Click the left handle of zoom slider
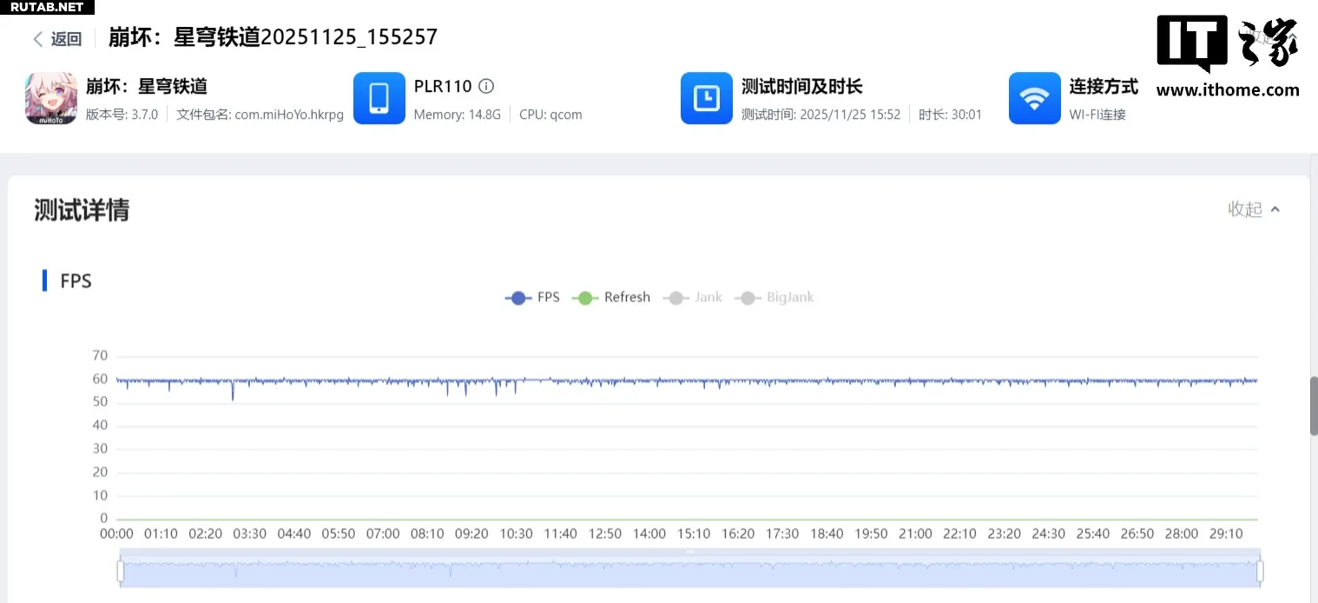 pyautogui.click(x=121, y=571)
